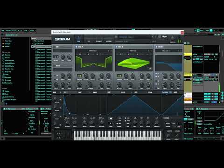The image size is (224, 168).
Task: Click the save preset disk icon in Serum
Action: tap(160, 37)
